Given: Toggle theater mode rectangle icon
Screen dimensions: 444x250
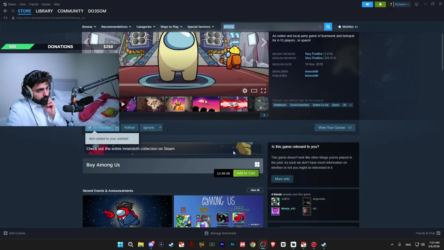Looking at the screenshot, I should click(254, 91).
